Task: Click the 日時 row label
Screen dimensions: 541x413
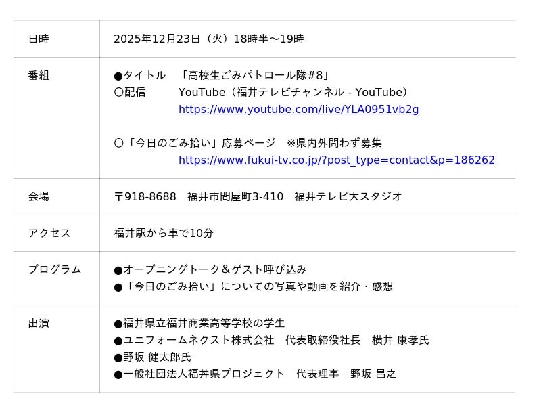Action: pyautogui.click(x=39, y=39)
